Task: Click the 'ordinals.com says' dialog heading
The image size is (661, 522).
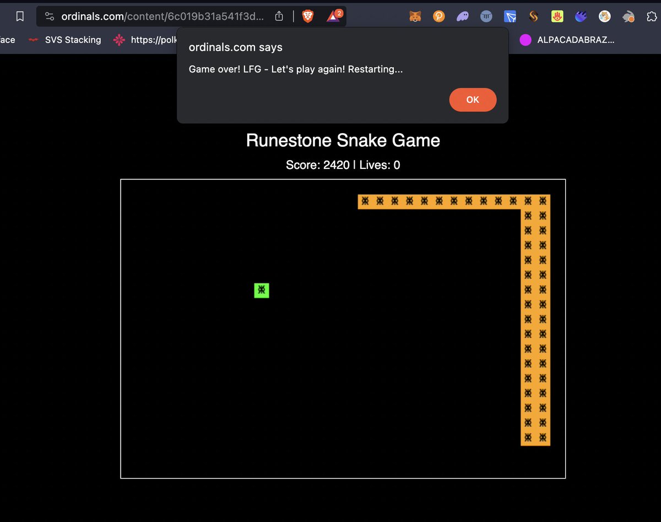Action: [x=236, y=47]
